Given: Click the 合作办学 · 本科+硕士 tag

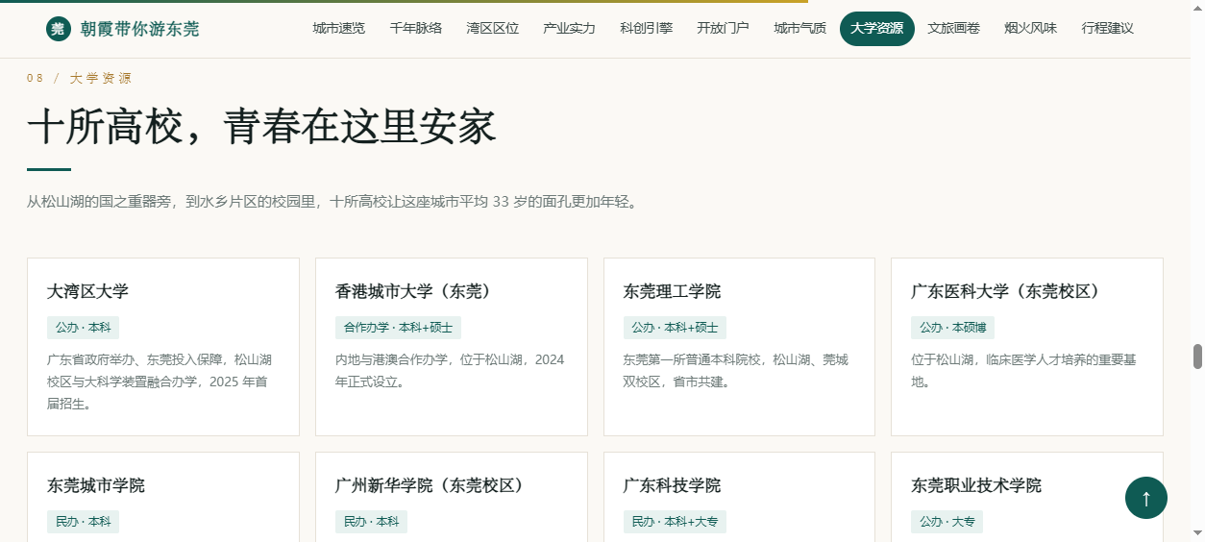Looking at the screenshot, I should [x=398, y=328].
